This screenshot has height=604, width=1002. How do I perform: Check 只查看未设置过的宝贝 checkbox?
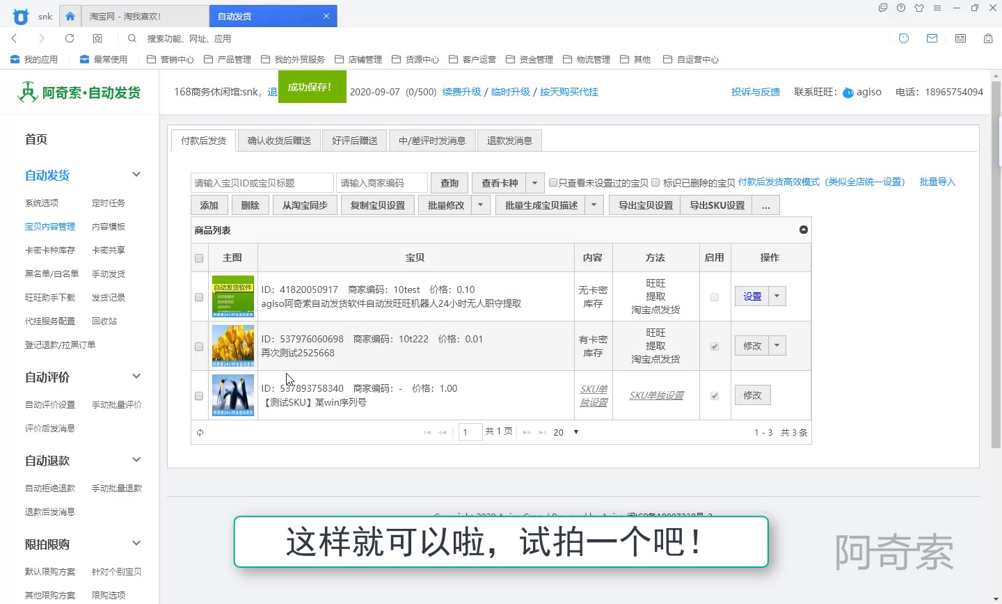click(x=553, y=182)
